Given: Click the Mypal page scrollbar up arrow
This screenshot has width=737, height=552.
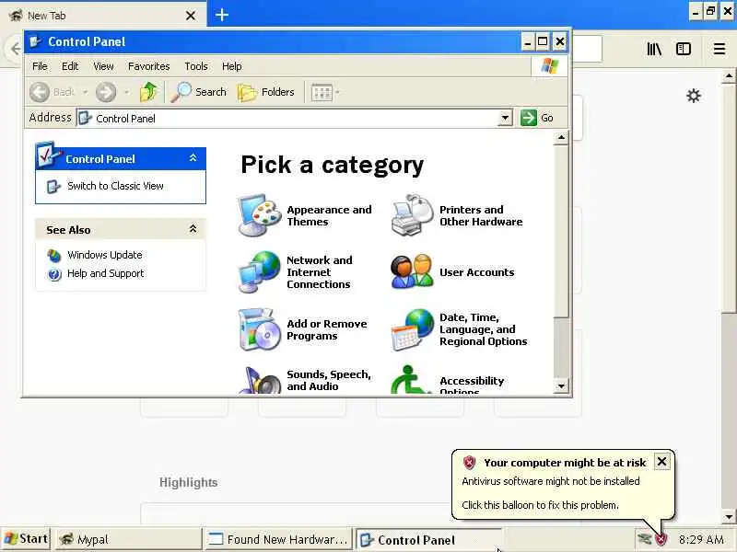Looking at the screenshot, I should [x=729, y=75].
